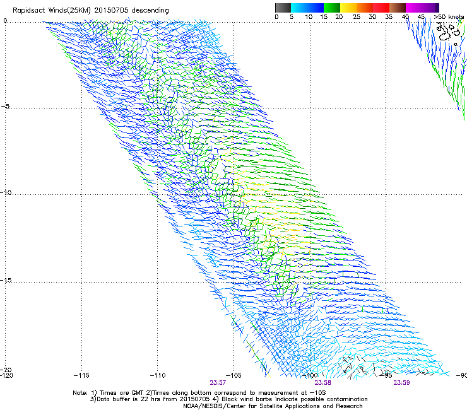
Task: Click the -110 longitude axis label
Action: [158, 375]
